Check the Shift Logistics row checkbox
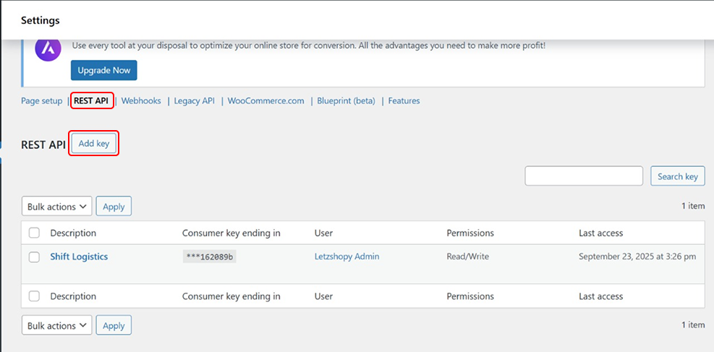Image resolution: width=714 pixels, height=352 pixels. [34, 257]
